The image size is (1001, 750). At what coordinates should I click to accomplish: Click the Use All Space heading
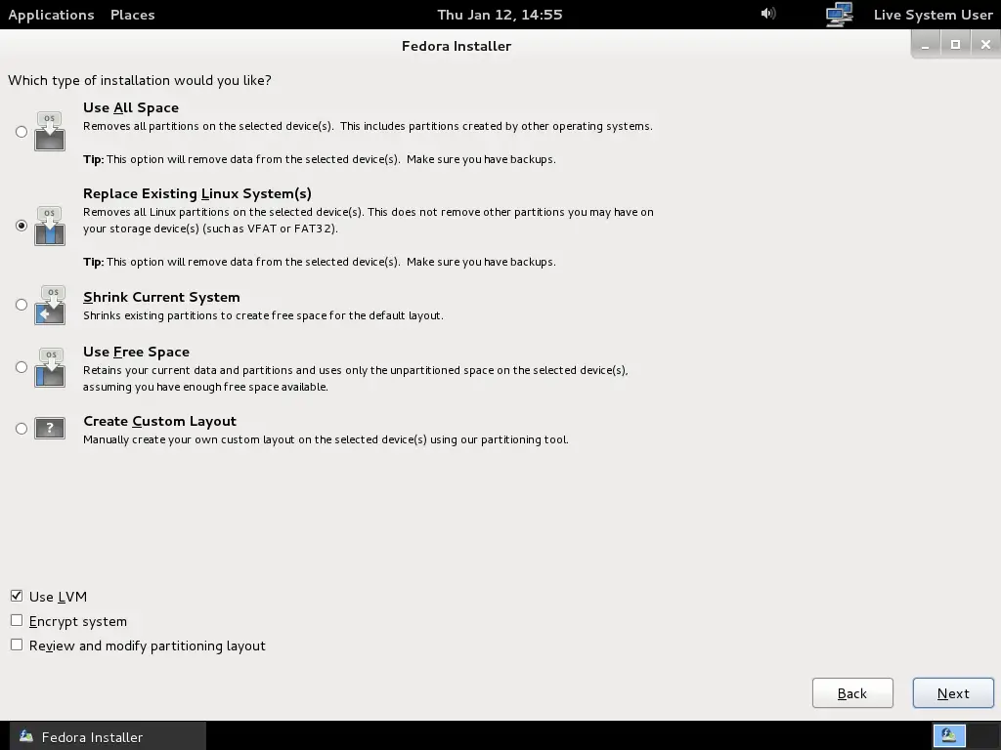point(131,107)
